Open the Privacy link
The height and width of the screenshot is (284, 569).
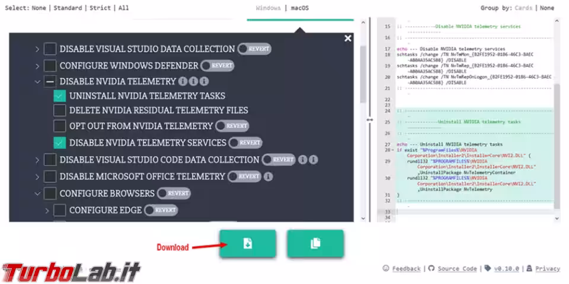[x=548, y=269]
